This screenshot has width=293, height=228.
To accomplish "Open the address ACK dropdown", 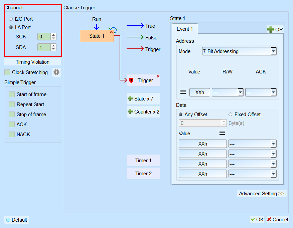I will [x=261, y=92].
